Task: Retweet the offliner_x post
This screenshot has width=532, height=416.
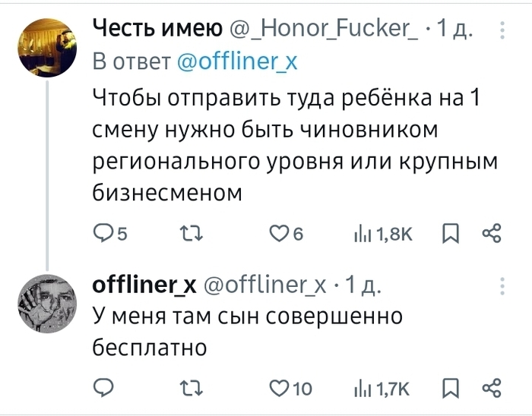Action: coord(185,388)
